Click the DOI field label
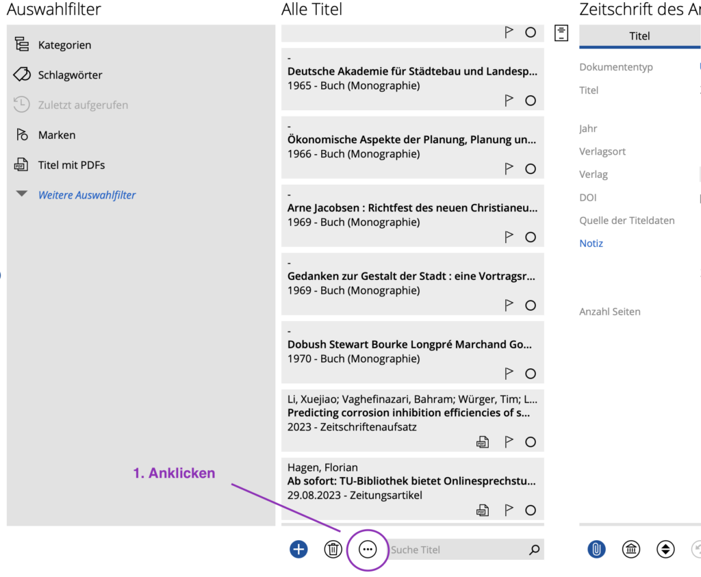This screenshot has height=577, width=701. coord(588,198)
